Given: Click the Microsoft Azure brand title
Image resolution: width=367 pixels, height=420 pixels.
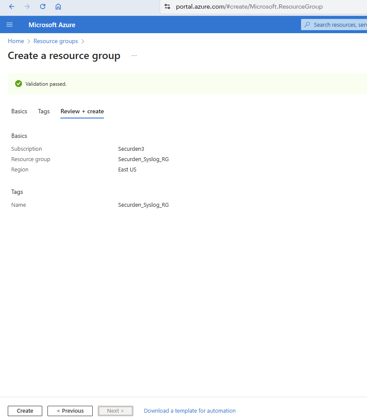Looking at the screenshot, I should click(52, 25).
